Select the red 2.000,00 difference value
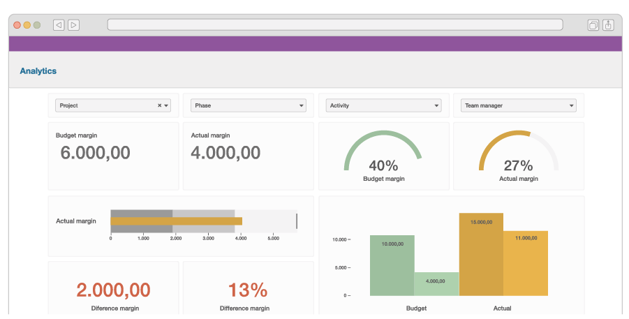The image size is (629, 319). pyautogui.click(x=114, y=290)
